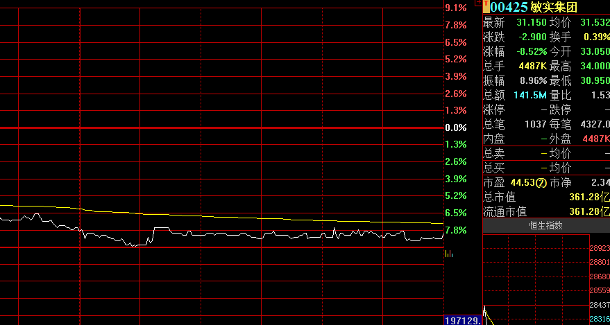Image resolution: width=610 pixels, height=325 pixels.
Task: Click the stock name 敏实集团
Action: tap(553, 7)
